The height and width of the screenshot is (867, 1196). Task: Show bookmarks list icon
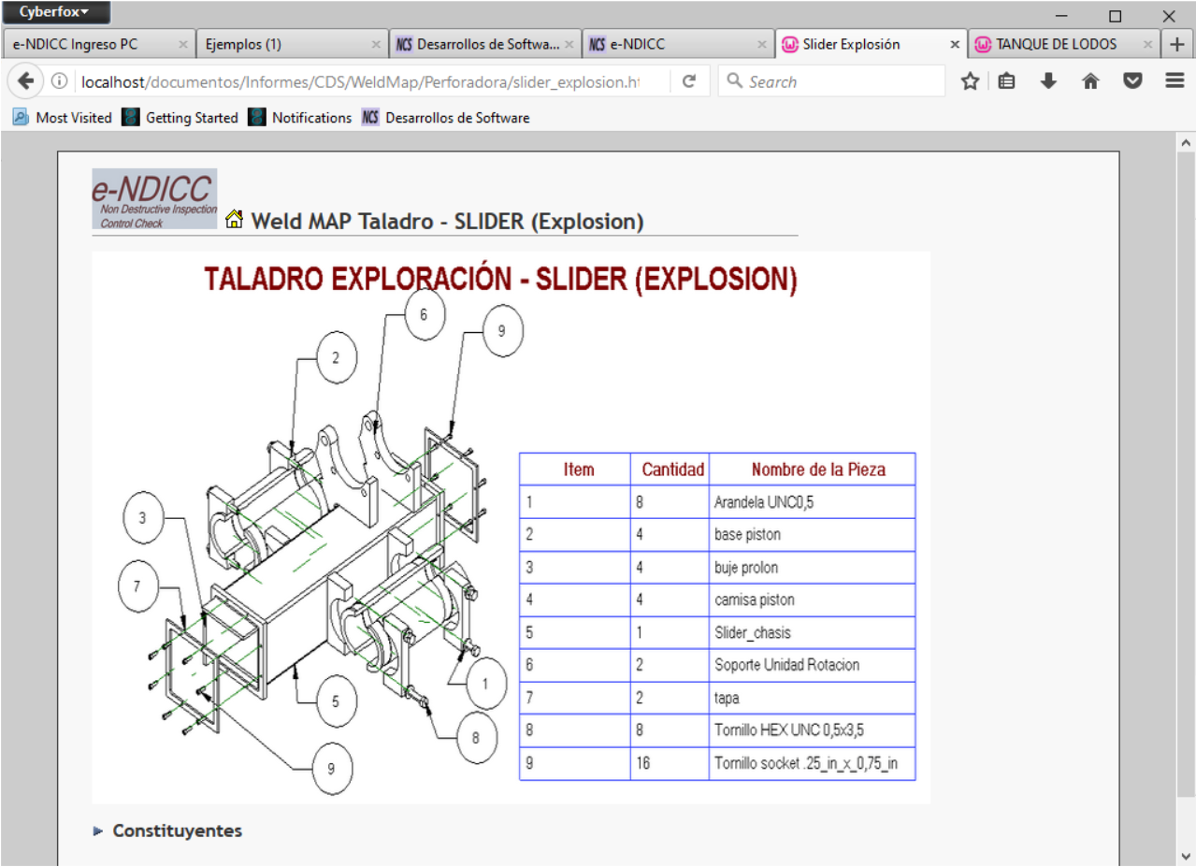pos(1006,81)
